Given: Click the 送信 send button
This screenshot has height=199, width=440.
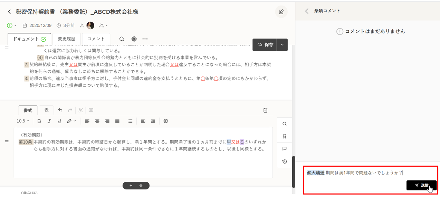Looking at the screenshot, I should (421, 185).
